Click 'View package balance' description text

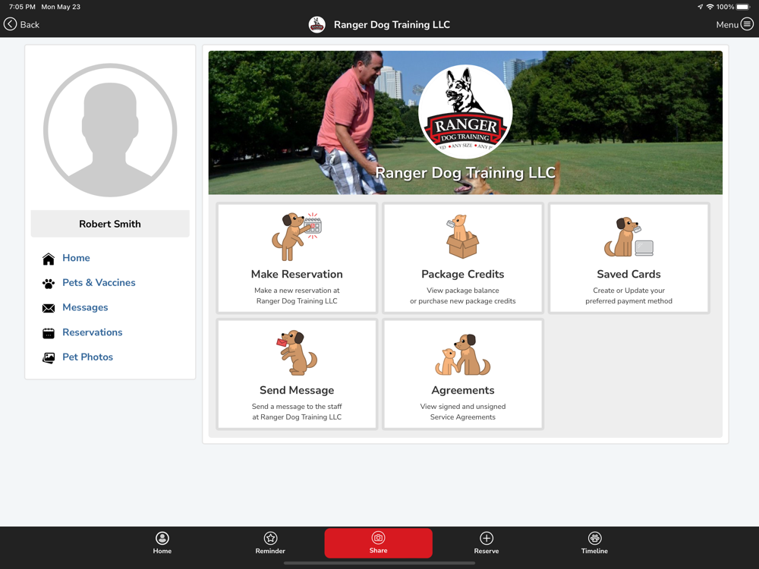(x=463, y=291)
